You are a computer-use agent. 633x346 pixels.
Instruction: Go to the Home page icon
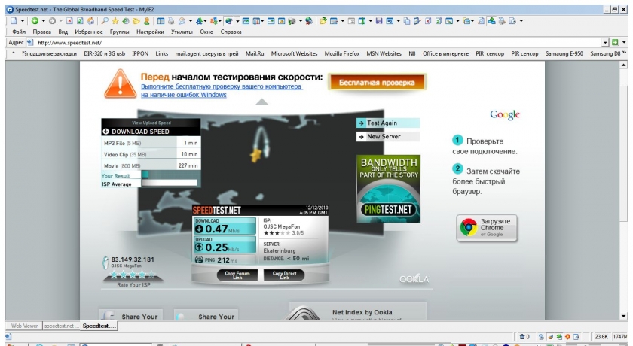[x=91, y=21]
